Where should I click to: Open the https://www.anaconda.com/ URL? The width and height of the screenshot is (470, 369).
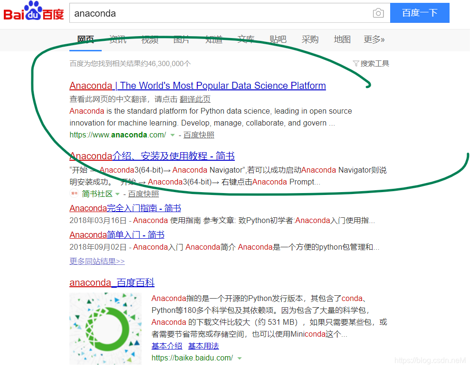coord(118,135)
